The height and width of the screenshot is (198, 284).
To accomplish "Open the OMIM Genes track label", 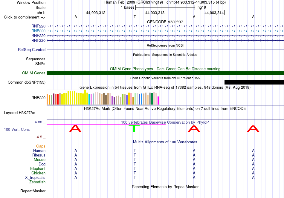I will [34, 73].
